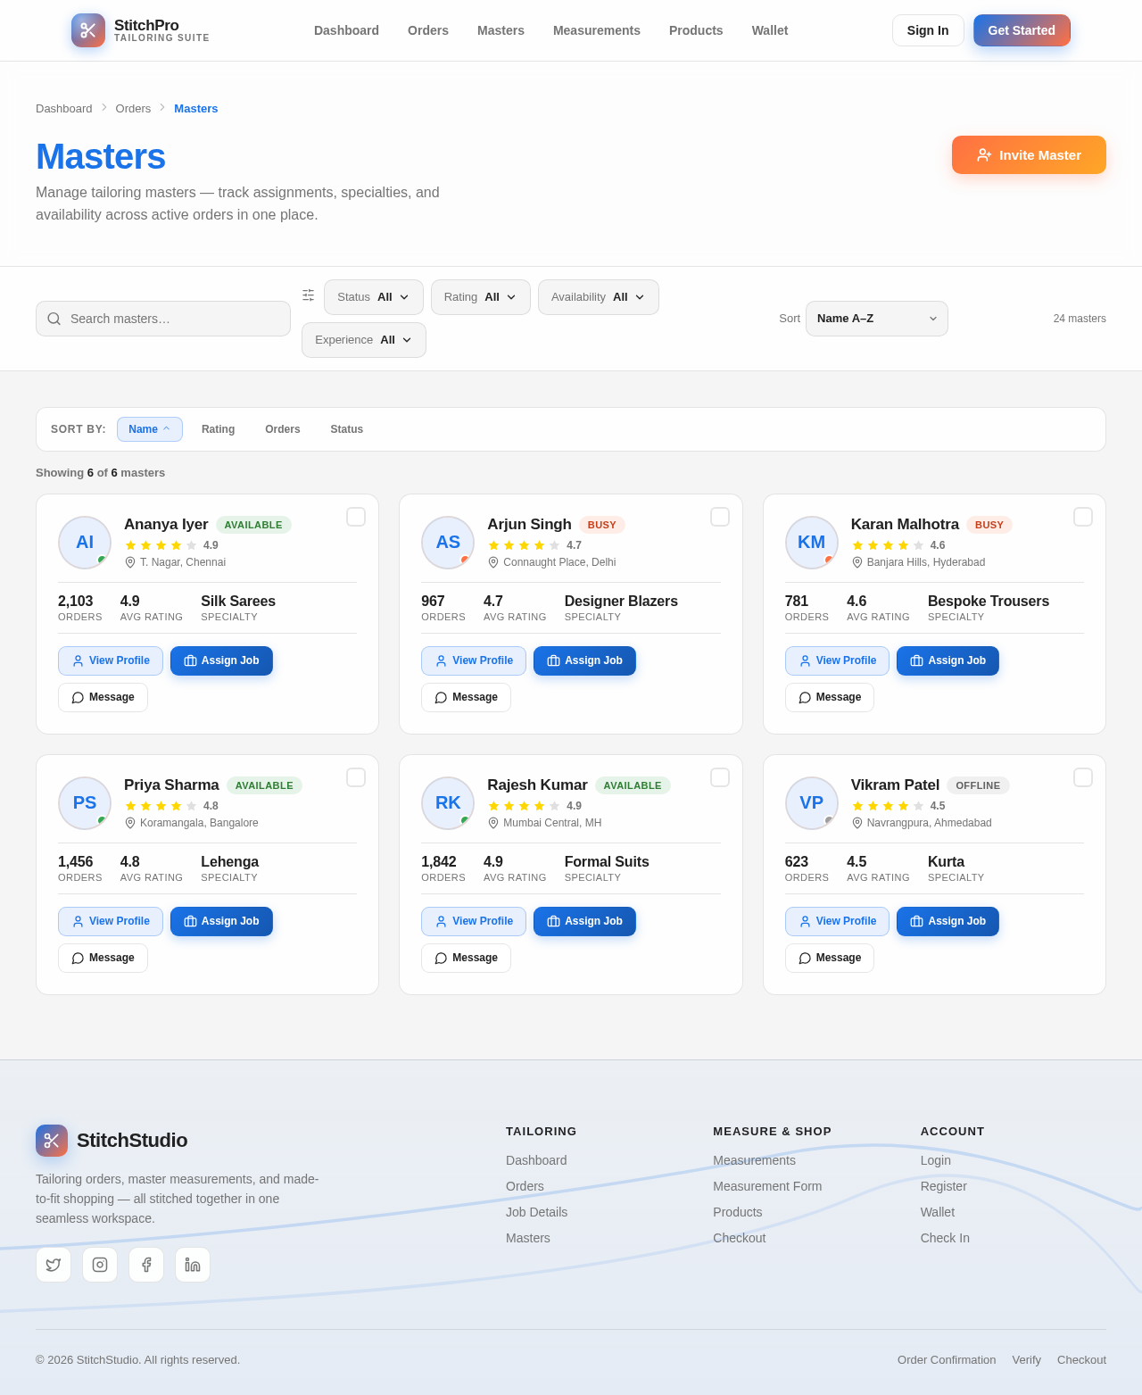Click Ananya Iyer's star rating

[x=161, y=545]
